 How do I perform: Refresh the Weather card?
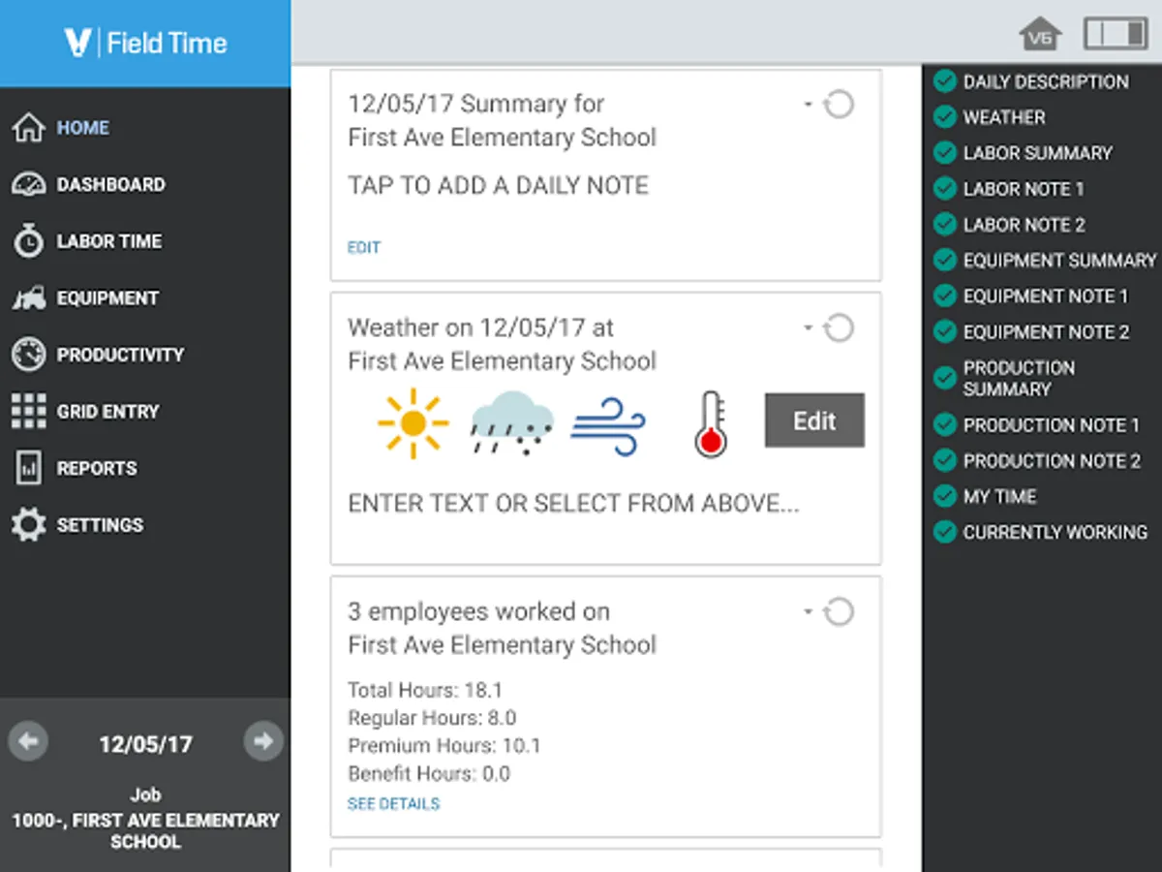pyautogui.click(x=839, y=328)
